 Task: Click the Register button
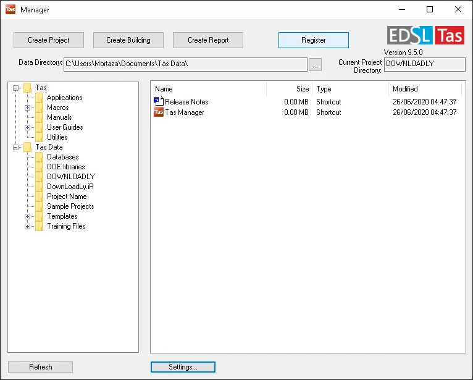[x=314, y=40]
